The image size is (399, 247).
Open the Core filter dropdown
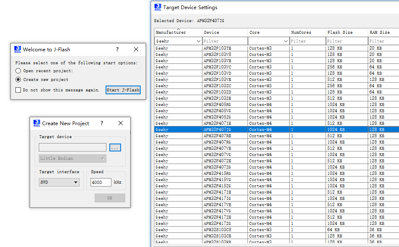coord(285,41)
